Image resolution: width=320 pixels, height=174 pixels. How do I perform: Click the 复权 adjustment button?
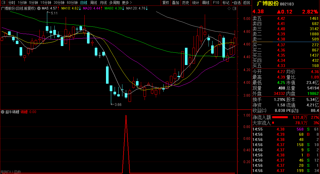pyautogui.click(x=166, y=3)
